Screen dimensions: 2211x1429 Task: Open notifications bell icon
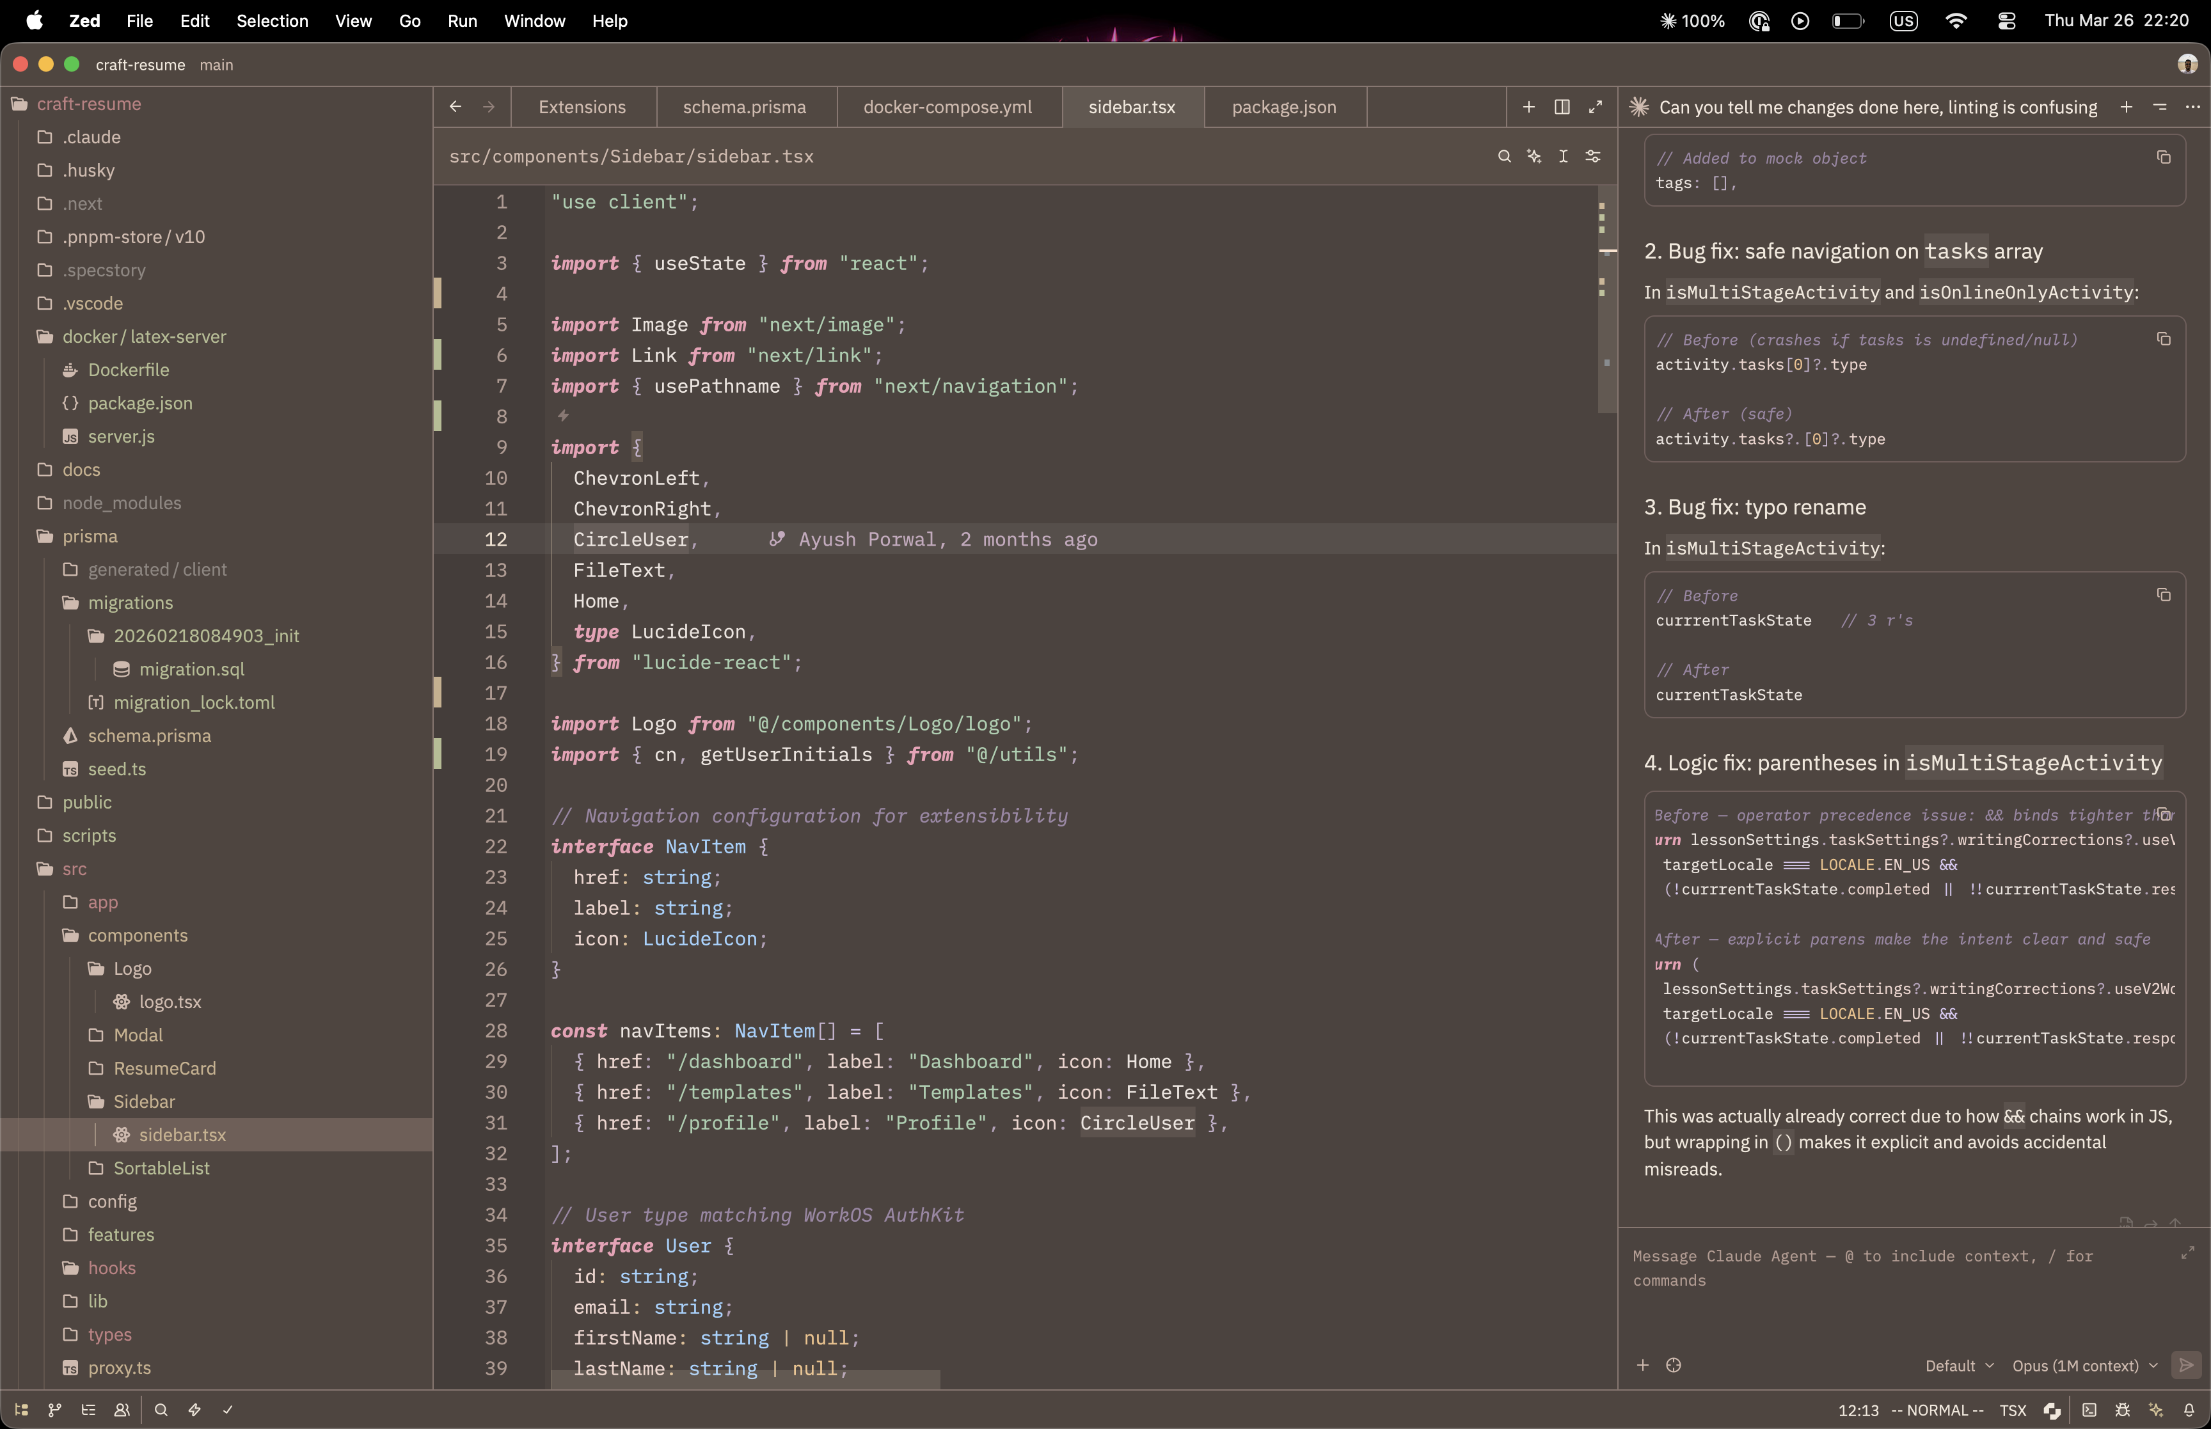2189,1410
